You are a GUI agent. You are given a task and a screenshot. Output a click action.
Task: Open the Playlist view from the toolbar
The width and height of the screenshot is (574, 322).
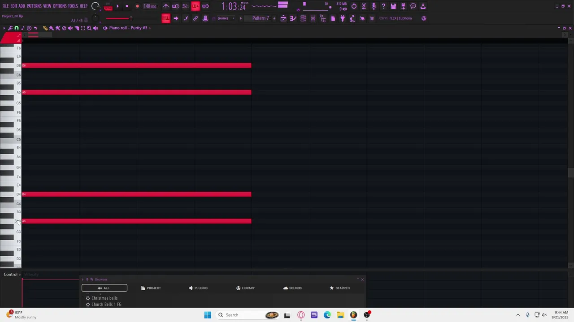pyautogui.click(x=283, y=18)
